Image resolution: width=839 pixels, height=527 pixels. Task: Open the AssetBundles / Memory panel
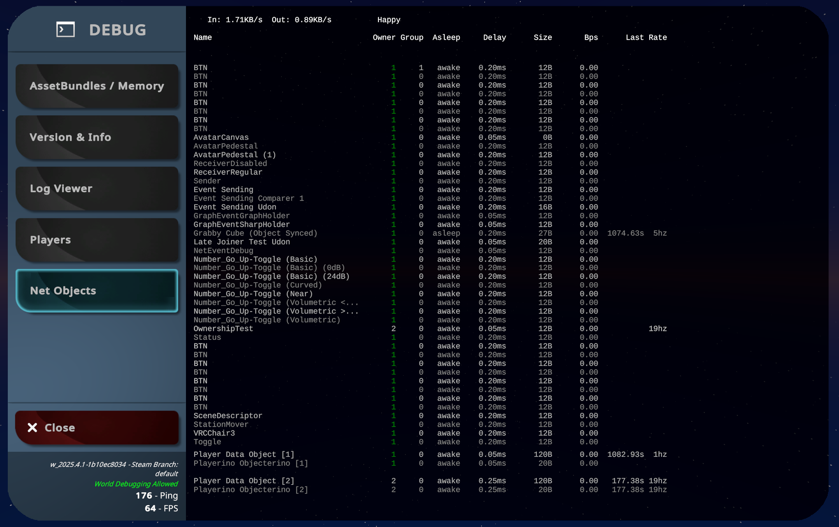[x=97, y=86]
